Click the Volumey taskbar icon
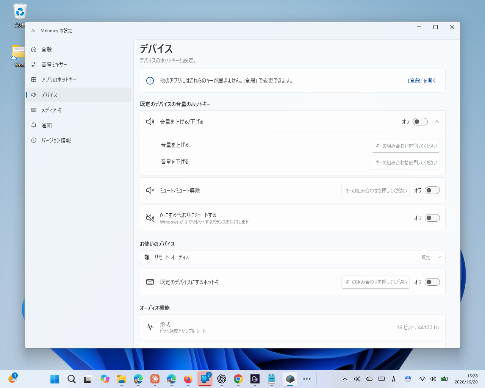 pyautogui.click(x=290, y=379)
